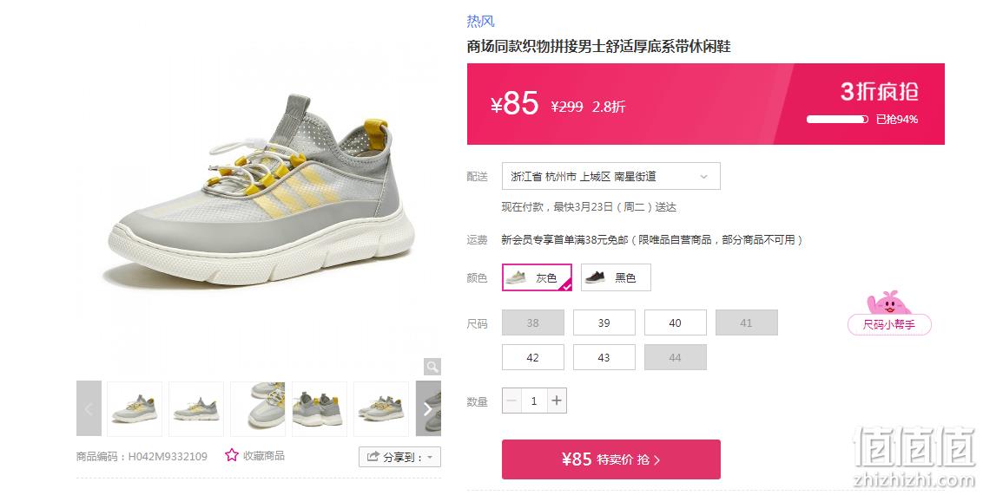The width and height of the screenshot is (983, 495).
Task: Select the black color option
Action: pyautogui.click(x=616, y=278)
